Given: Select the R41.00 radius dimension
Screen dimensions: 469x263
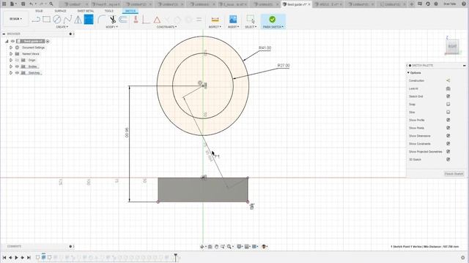Looking at the screenshot, I should (x=265, y=48).
